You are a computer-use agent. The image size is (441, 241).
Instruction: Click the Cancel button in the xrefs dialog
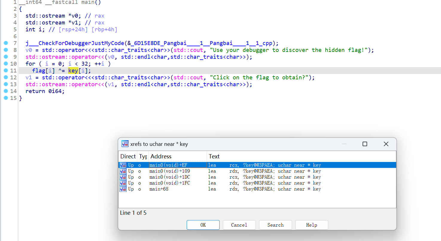pos(239,225)
